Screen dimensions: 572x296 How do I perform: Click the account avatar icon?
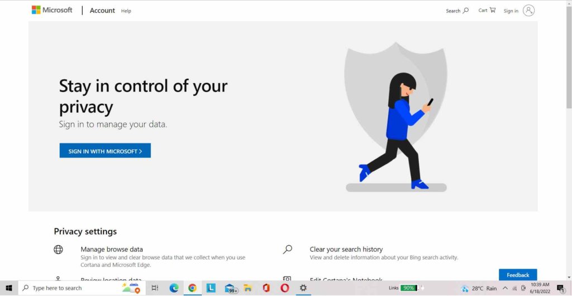(528, 11)
